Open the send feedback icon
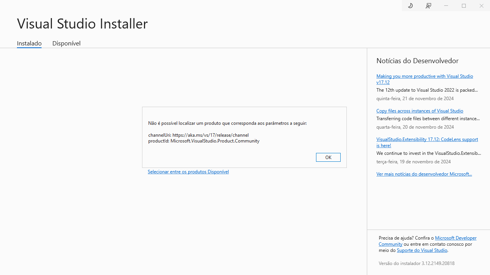The image size is (490, 275). [x=428, y=6]
